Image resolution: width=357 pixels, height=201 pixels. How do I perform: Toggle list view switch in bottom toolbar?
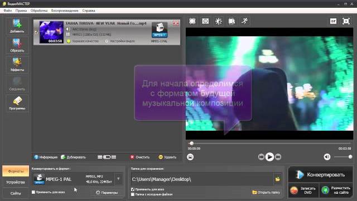[x=107, y=157]
